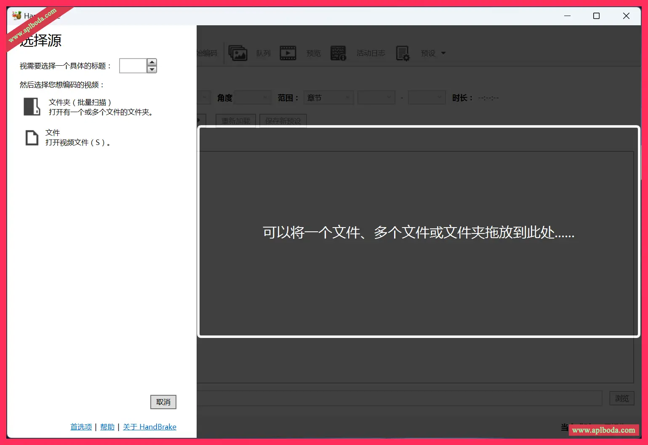Image resolution: width=648 pixels, height=445 pixels.
Task: Decrease title number with down arrow
Action: 152,70
